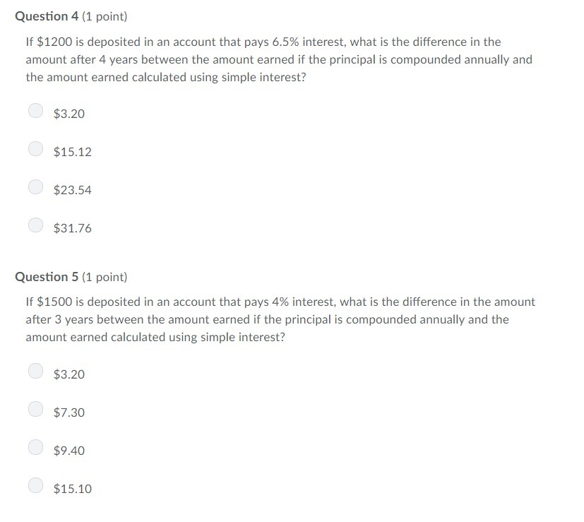
Task: Click the $9.40 answer label text
Action: point(69,451)
